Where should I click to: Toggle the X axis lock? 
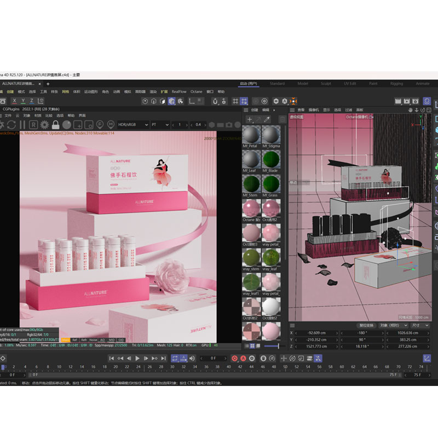coord(14,101)
